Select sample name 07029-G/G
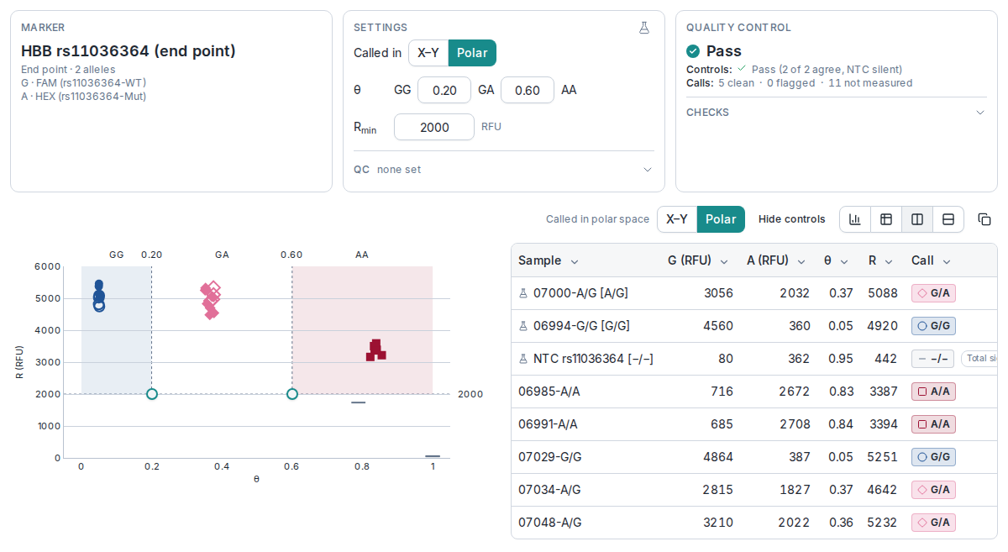This screenshot has width=1008, height=552. click(550, 457)
